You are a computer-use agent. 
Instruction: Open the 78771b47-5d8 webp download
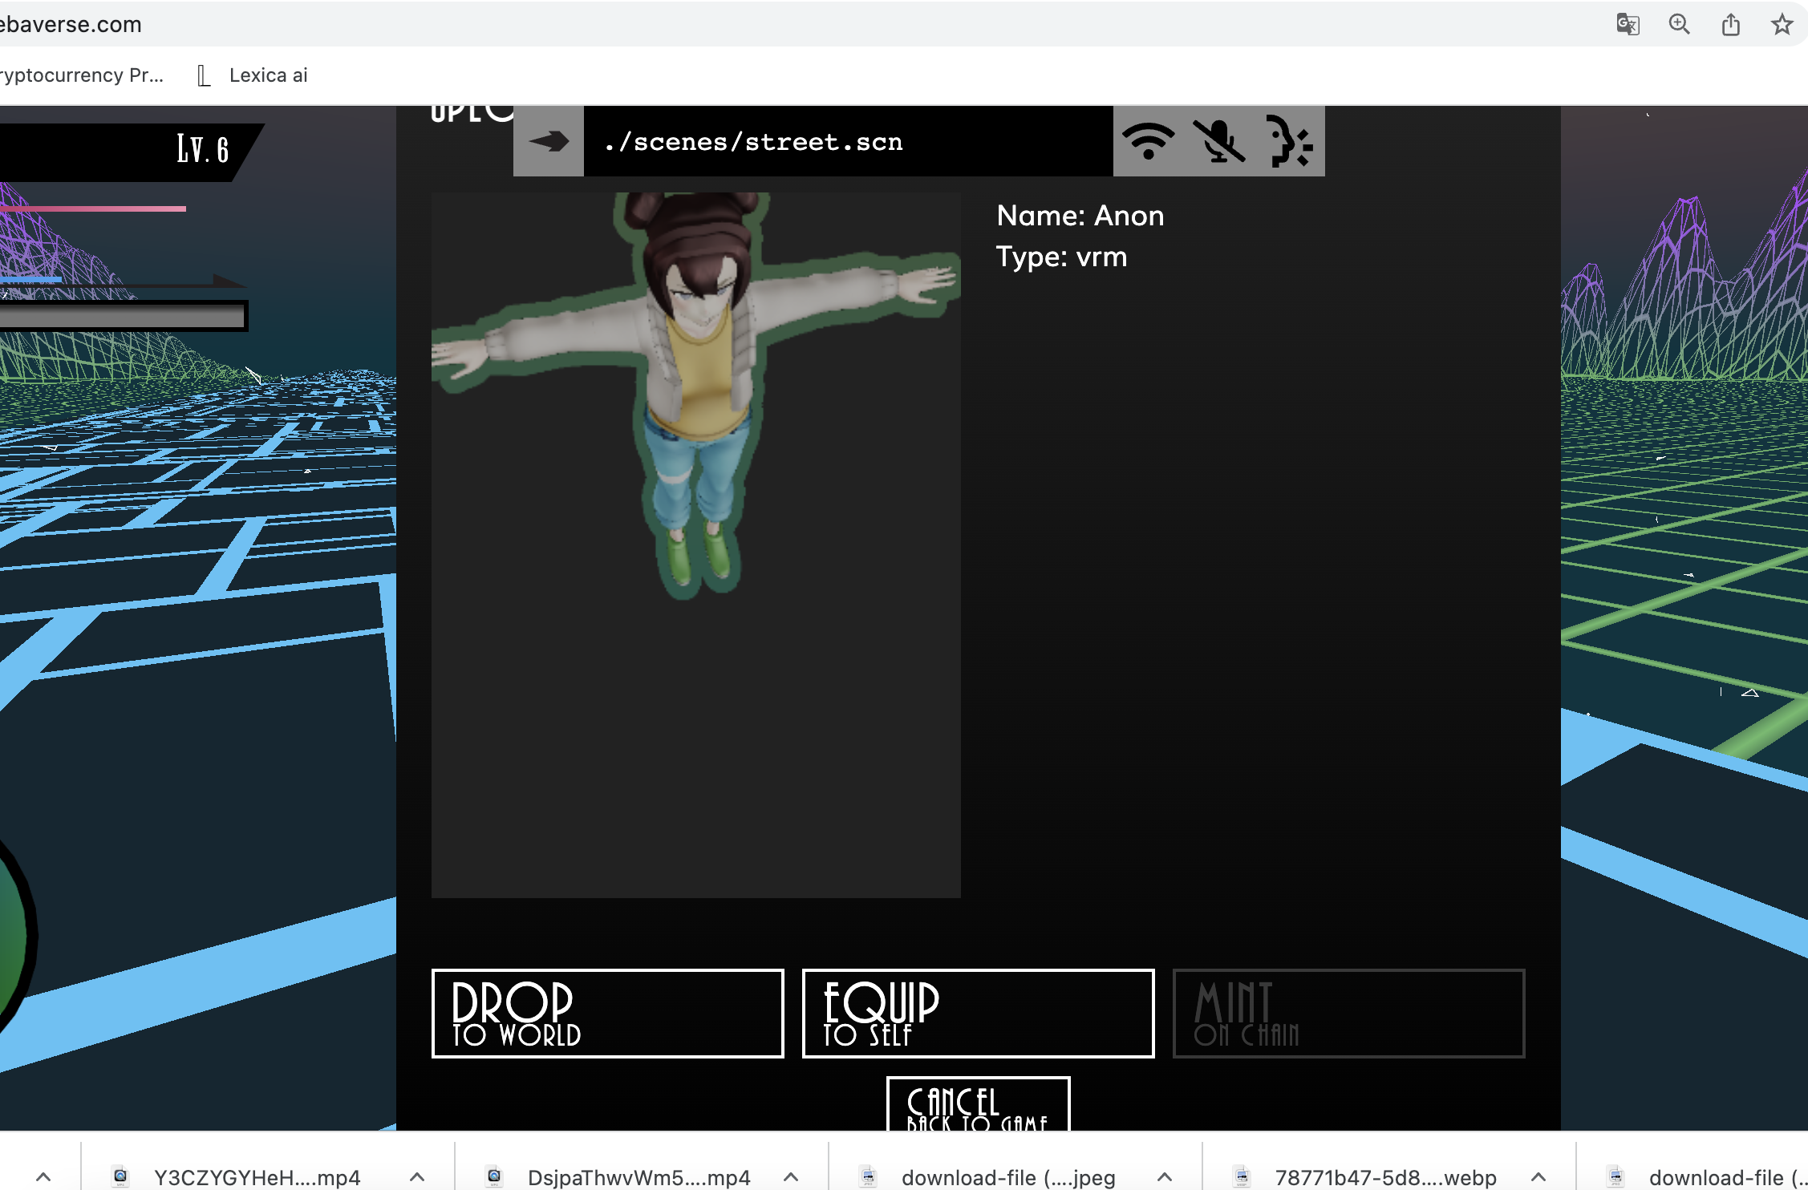click(x=1384, y=1177)
